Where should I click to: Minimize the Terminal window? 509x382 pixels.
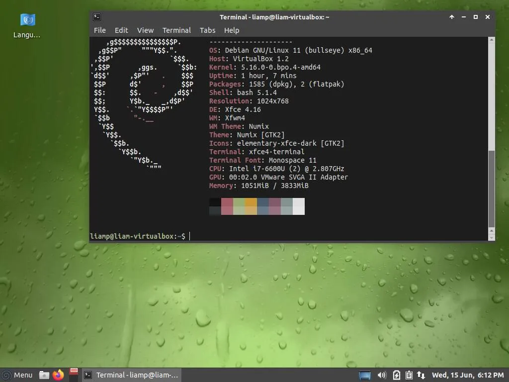[464, 17]
